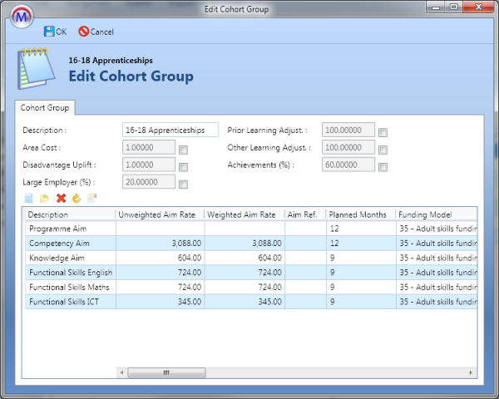Screen dimensions: 499x399
Task: Click the new aim document icon
Action: coord(29,198)
